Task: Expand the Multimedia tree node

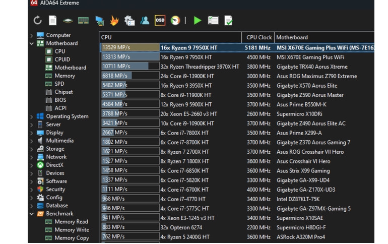Action: click(x=32, y=141)
